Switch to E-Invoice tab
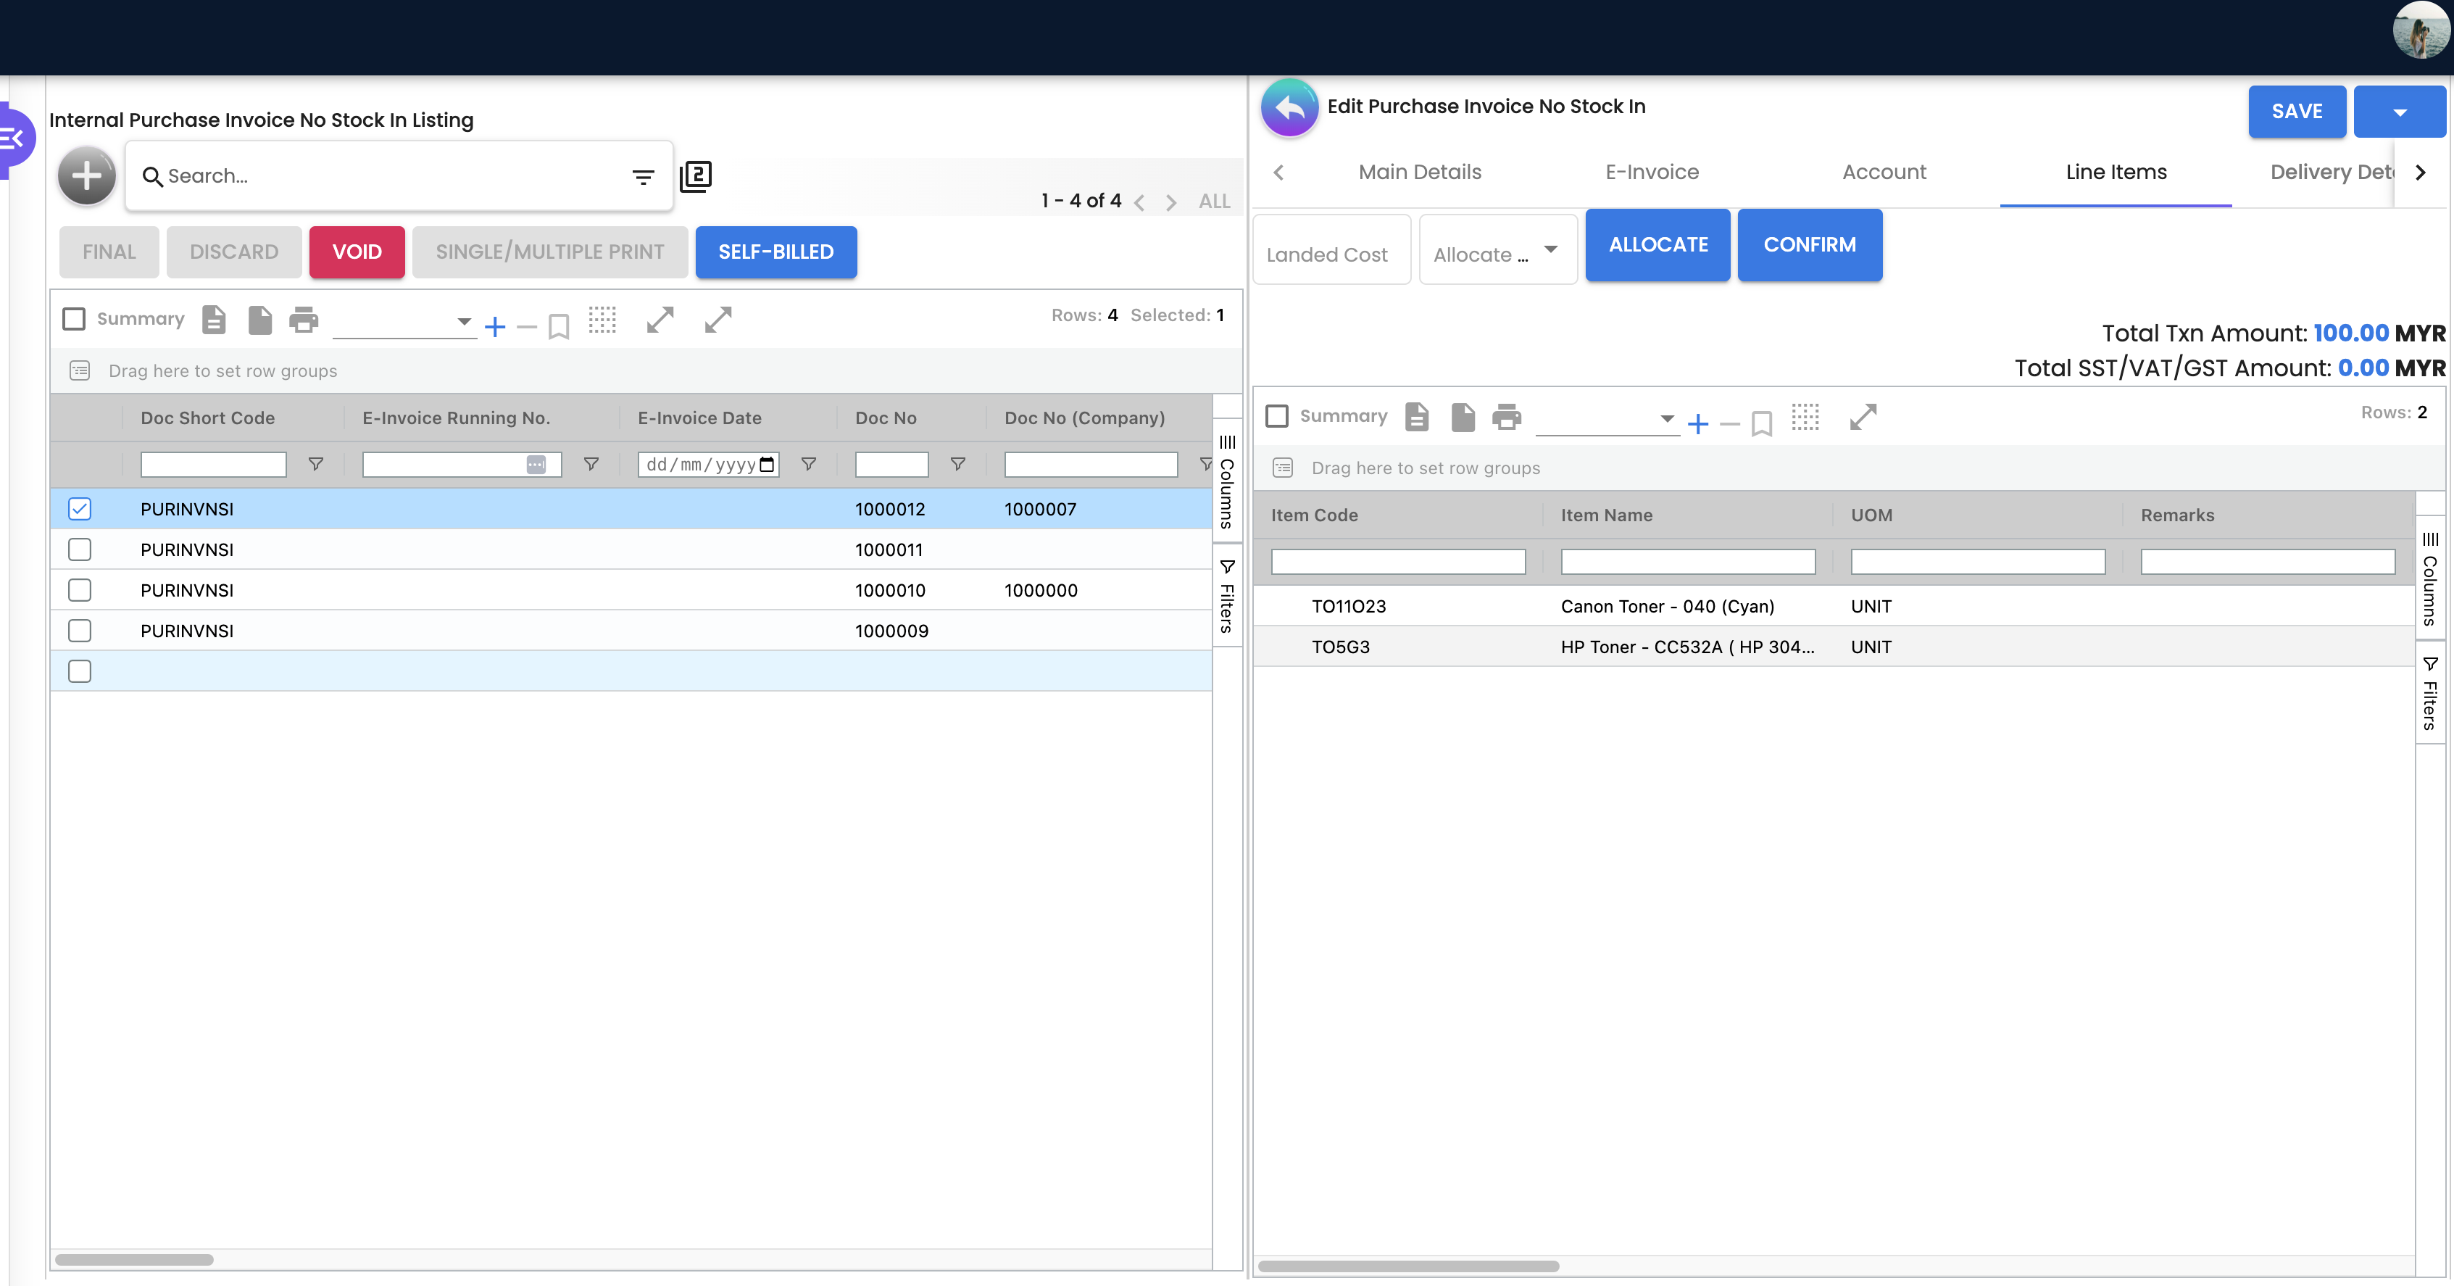This screenshot has height=1286, width=2454. click(x=1652, y=173)
